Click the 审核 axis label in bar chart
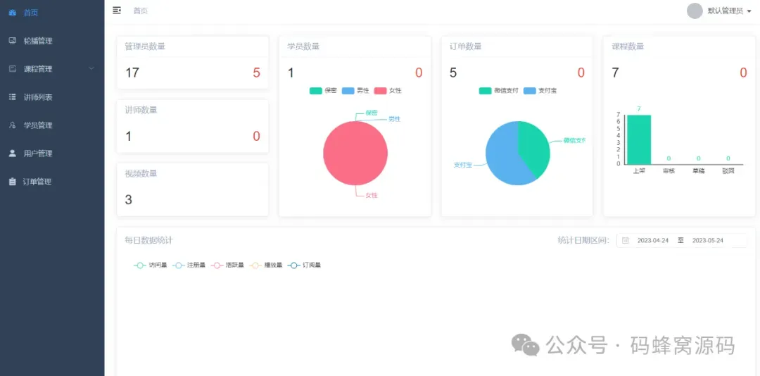Image resolution: width=760 pixels, height=376 pixels. pos(669,171)
